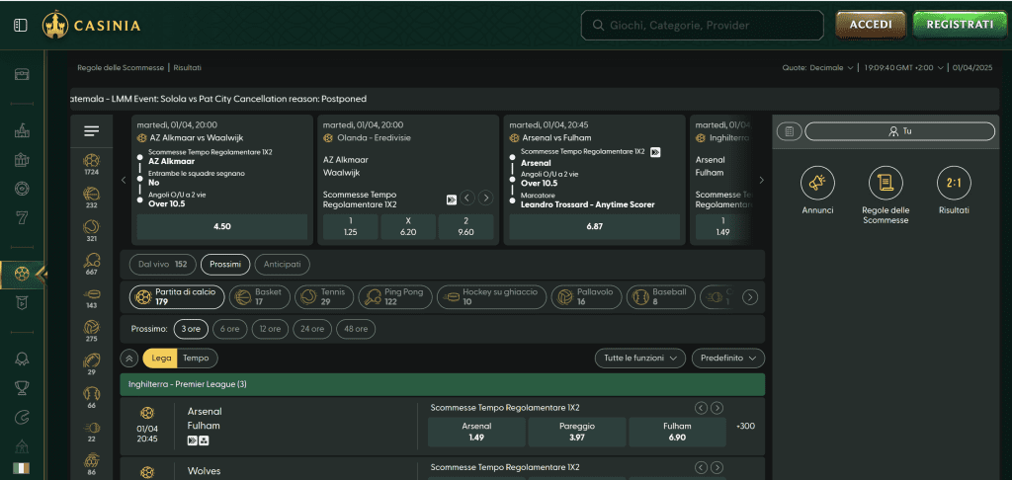Choose the 48 ore time filter
The image size is (1012, 480).
pos(356,329)
